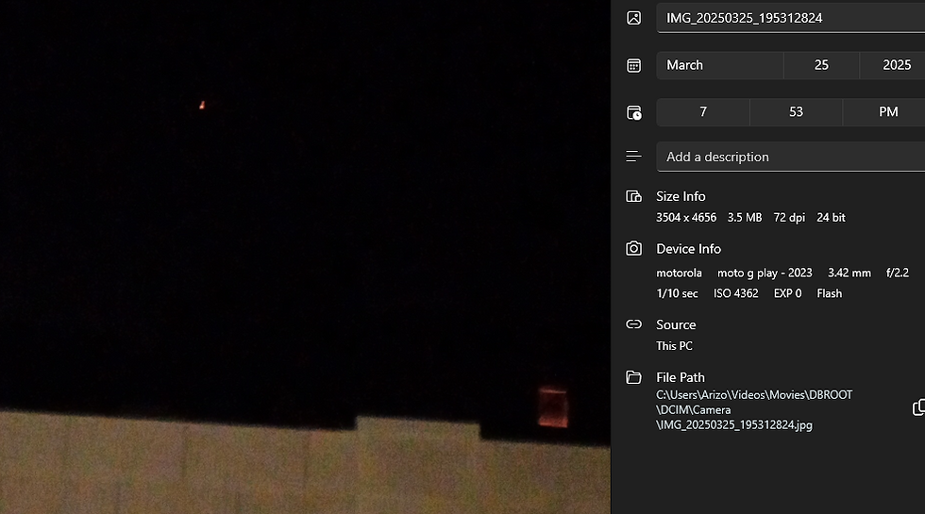
Task: Click the time taken clock icon
Action: coord(633,112)
